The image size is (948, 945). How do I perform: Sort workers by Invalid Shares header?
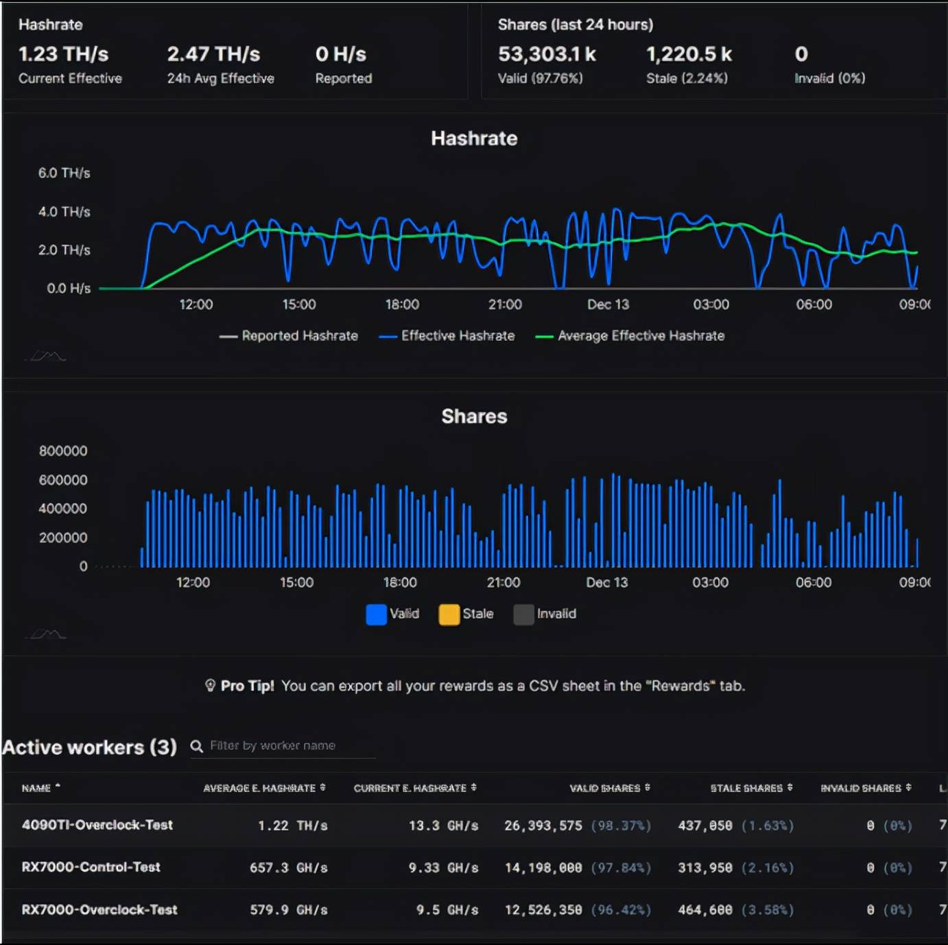(x=861, y=788)
